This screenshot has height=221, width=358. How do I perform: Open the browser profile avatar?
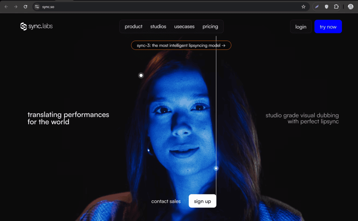pyautogui.click(x=350, y=7)
